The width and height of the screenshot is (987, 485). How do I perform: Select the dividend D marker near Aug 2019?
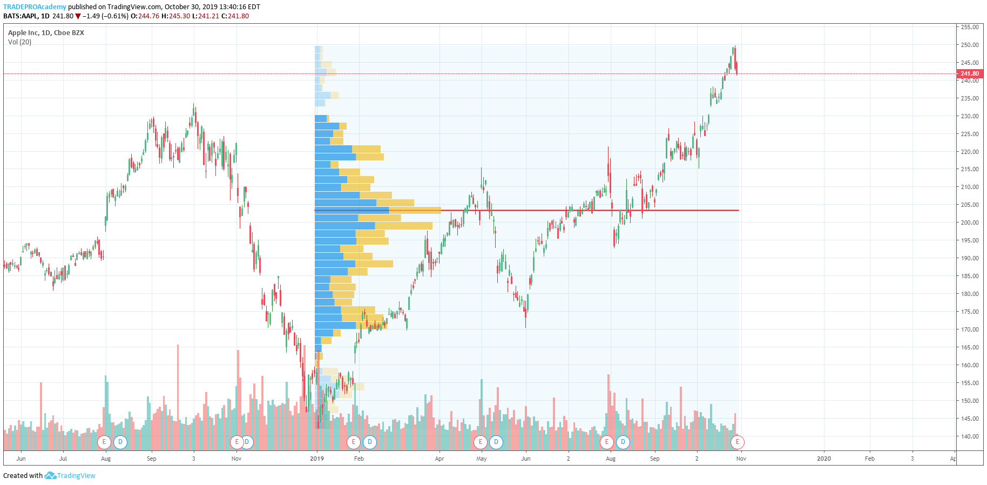(623, 442)
